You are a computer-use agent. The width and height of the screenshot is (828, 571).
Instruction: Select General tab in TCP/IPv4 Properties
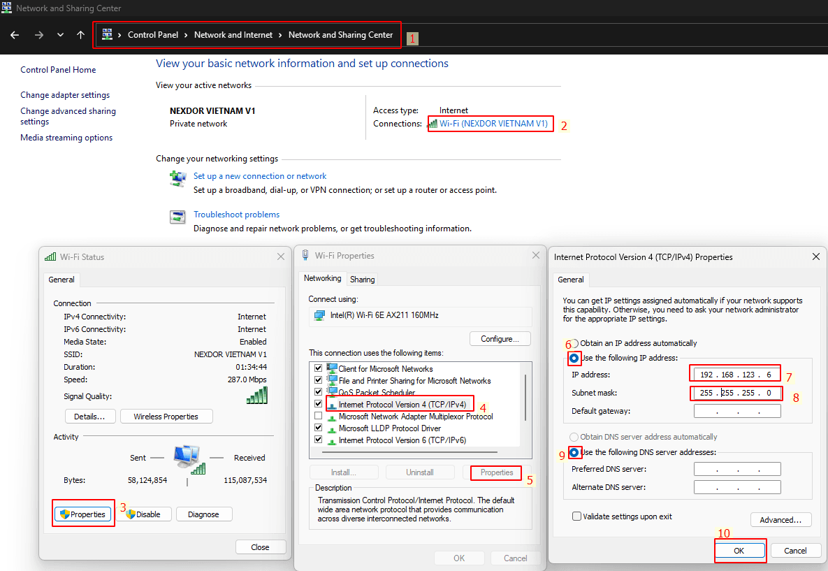571,280
